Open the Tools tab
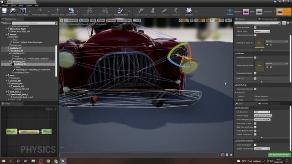The height and width of the screenshot is (164, 292). click(240, 103)
